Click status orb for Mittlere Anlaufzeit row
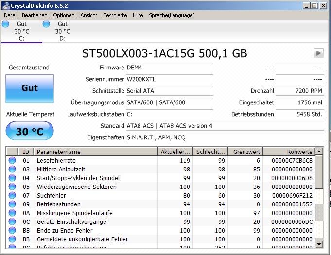This screenshot has width=331, height=255. (12, 169)
